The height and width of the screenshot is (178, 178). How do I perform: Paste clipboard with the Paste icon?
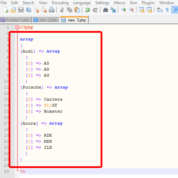point(77,10)
